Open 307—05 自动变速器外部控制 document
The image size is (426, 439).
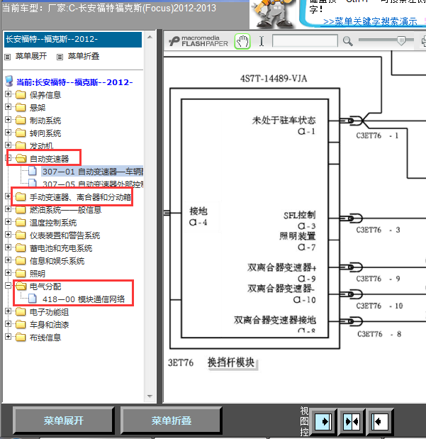point(93,184)
